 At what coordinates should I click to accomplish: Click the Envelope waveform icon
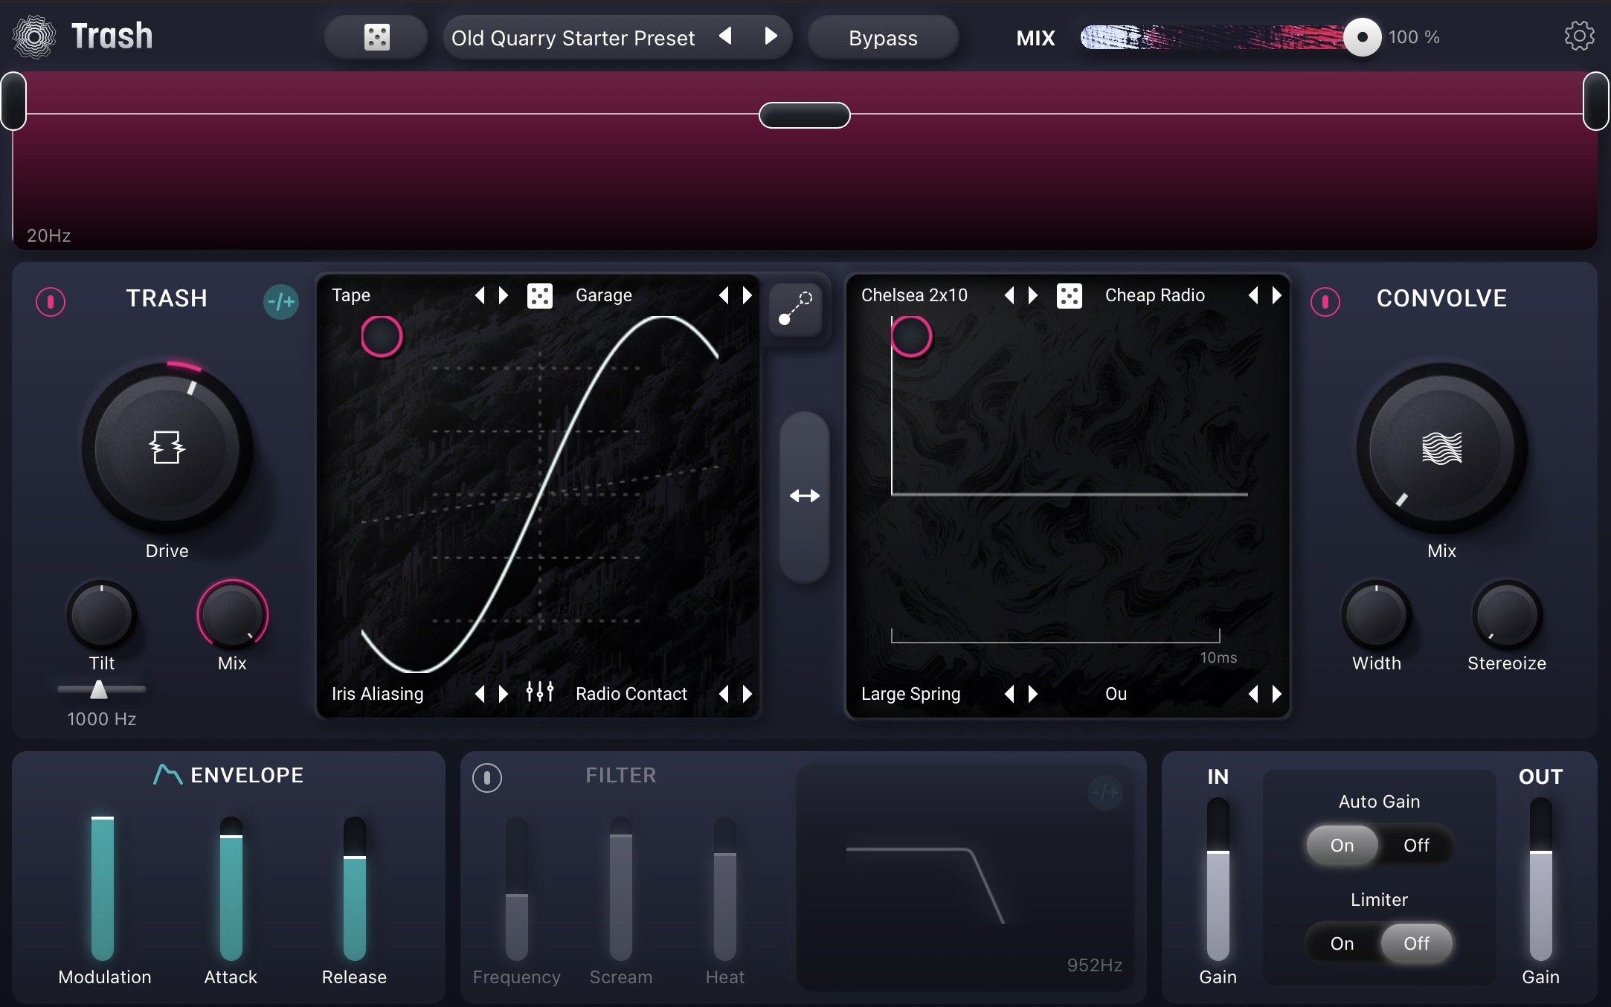(x=167, y=775)
